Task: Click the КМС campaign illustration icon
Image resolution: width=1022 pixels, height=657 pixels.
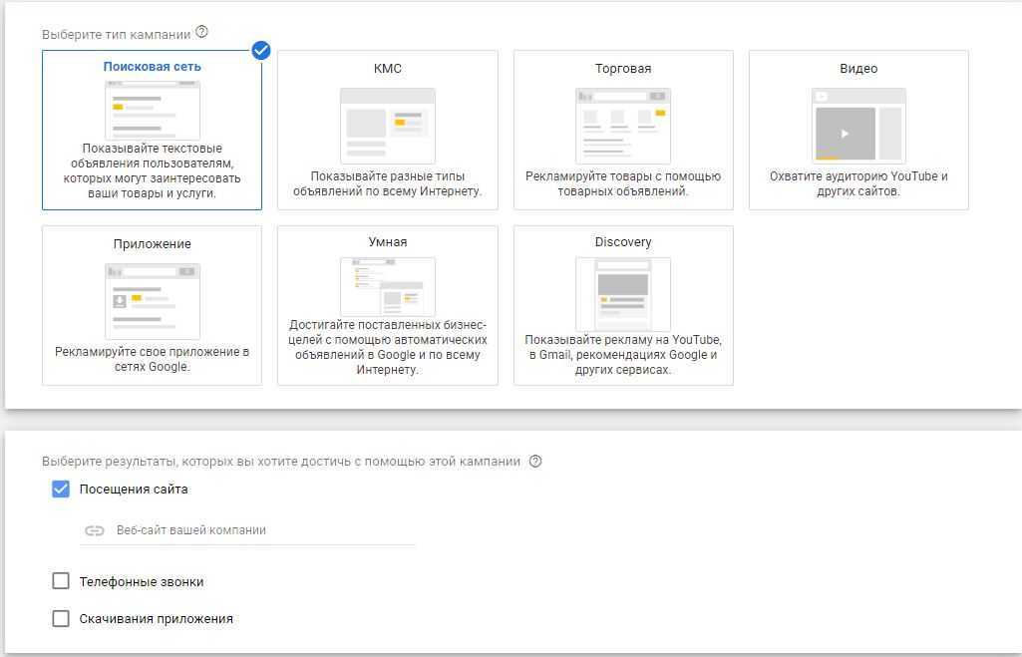Action: (x=387, y=125)
